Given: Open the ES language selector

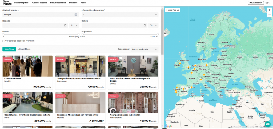Looking at the screenshot, I should (x=268, y=3).
